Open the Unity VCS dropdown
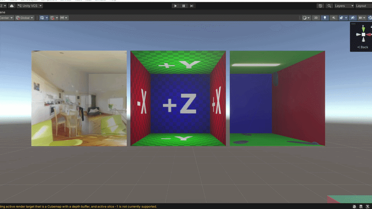Image resolution: width=372 pixels, height=209 pixels. pyautogui.click(x=30, y=6)
